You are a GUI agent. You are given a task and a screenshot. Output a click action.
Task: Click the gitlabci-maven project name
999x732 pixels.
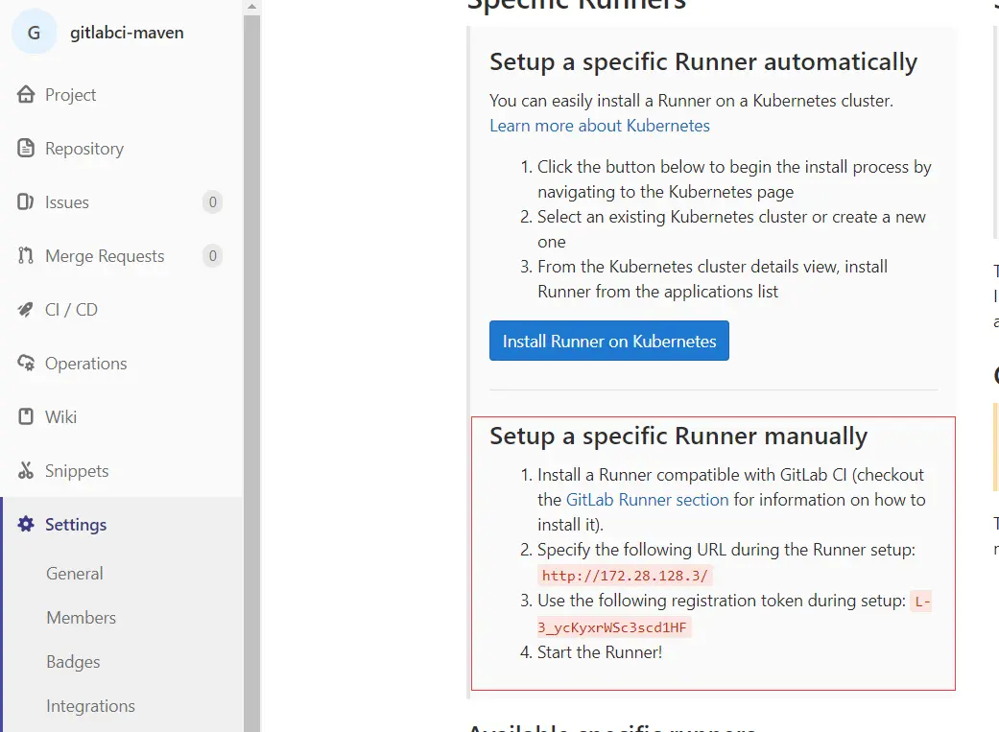point(127,33)
